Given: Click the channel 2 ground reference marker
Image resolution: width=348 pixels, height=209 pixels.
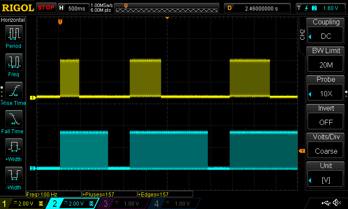Looking at the screenshot, I should coord(32,168).
